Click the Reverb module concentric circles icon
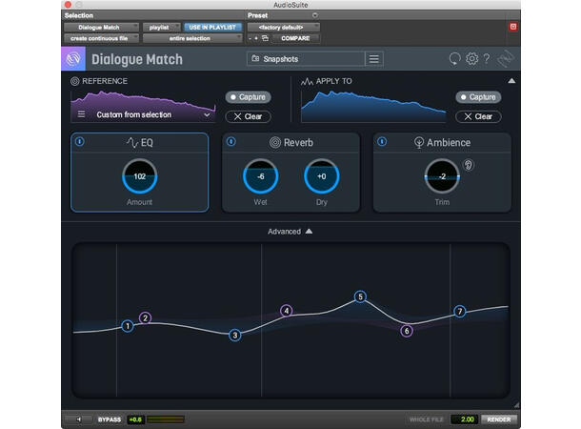 (275, 142)
